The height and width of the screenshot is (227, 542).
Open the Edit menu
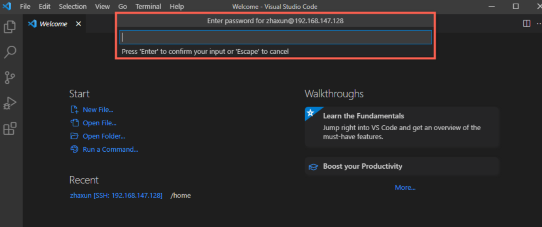44,7
